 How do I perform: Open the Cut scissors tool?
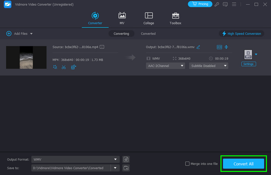(x=64, y=67)
